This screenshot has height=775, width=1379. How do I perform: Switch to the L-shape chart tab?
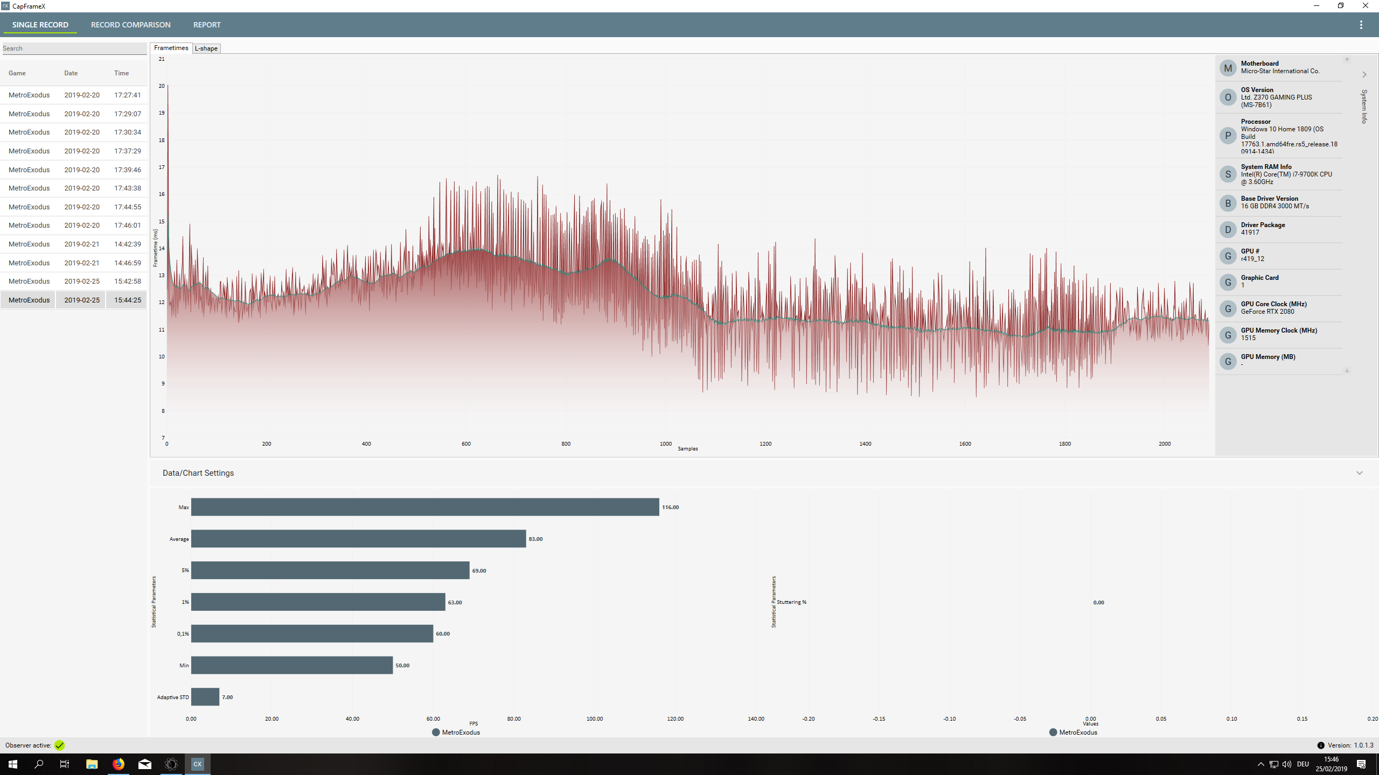[206, 48]
